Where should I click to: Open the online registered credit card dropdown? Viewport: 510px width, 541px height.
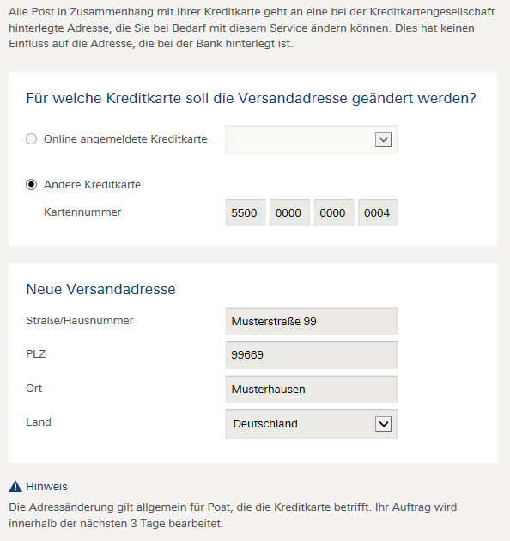click(x=312, y=139)
